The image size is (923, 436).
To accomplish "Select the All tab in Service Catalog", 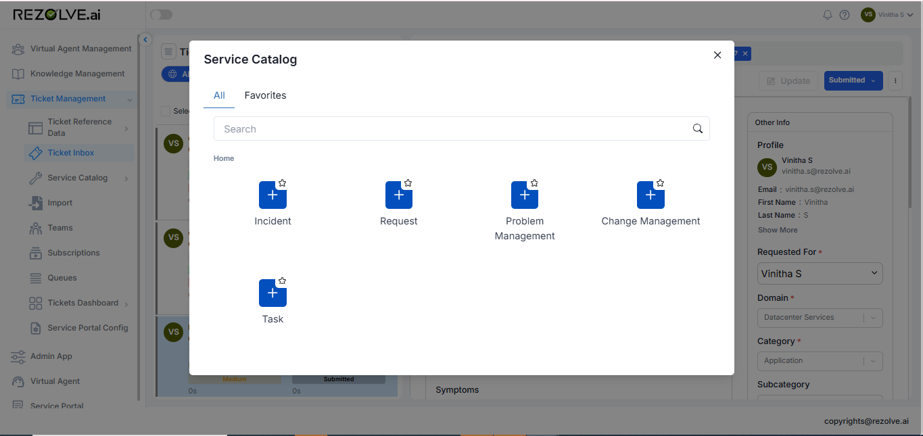I will click(x=219, y=95).
